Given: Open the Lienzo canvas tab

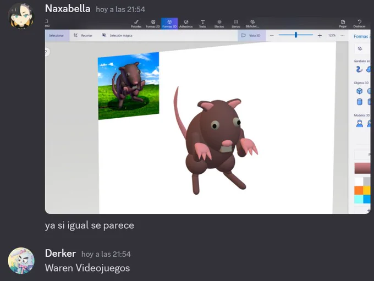Looking at the screenshot, I should pyautogui.click(x=235, y=24).
